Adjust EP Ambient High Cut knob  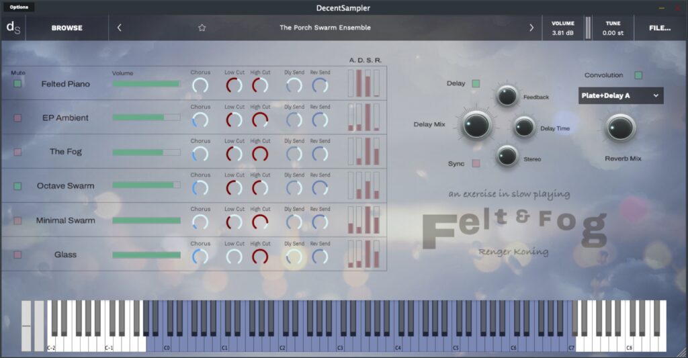click(260, 120)
